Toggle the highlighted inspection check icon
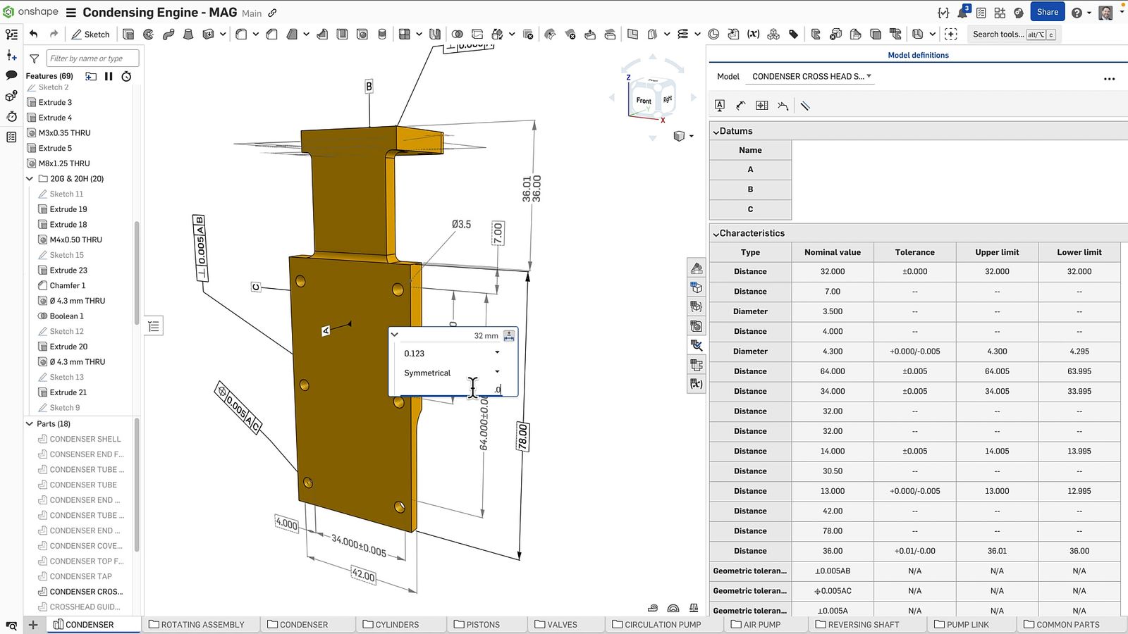This screenshot has width=1128, height=634. tap(697, 345)
